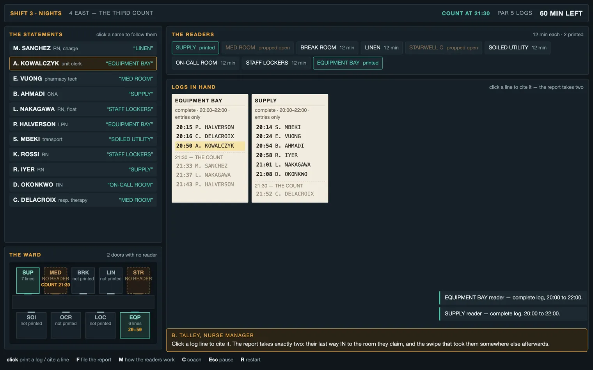The image size is (593, 370).
Task: Print the SOILED UTILITY reader log
Action: coord(517,48)
